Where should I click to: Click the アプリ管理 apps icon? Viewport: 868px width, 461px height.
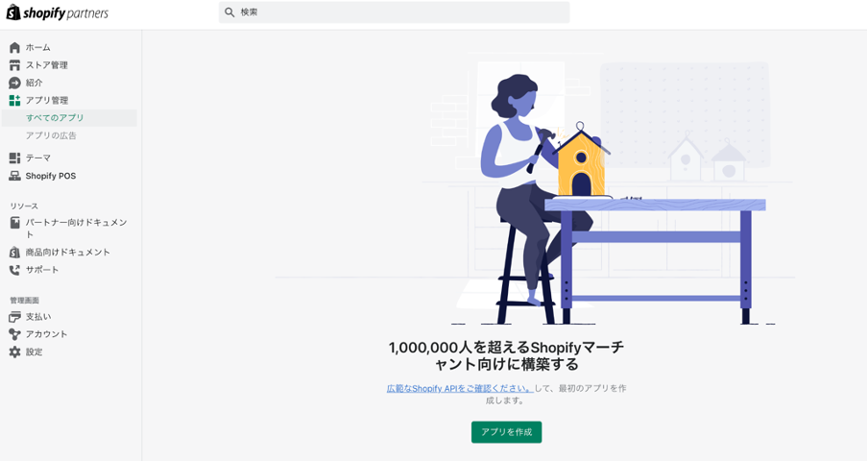tap(15, 101)
